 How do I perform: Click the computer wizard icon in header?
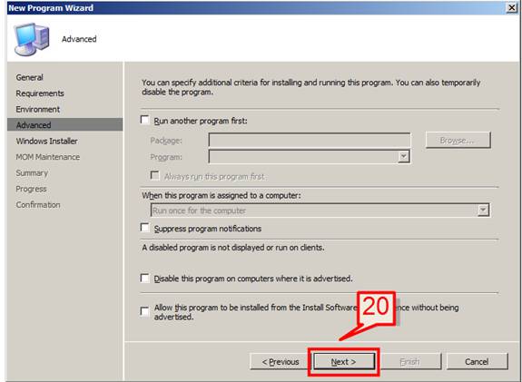(31, 39)
